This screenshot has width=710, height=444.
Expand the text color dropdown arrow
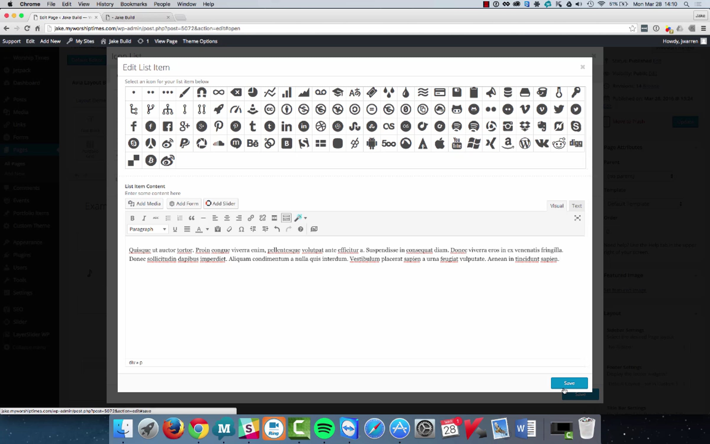coord(207,229)
